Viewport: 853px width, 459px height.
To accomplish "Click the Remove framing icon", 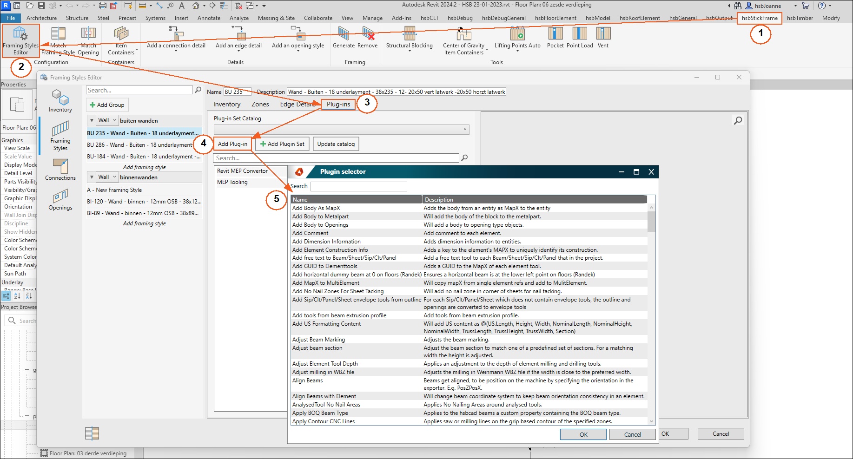I will pos(368,34).
